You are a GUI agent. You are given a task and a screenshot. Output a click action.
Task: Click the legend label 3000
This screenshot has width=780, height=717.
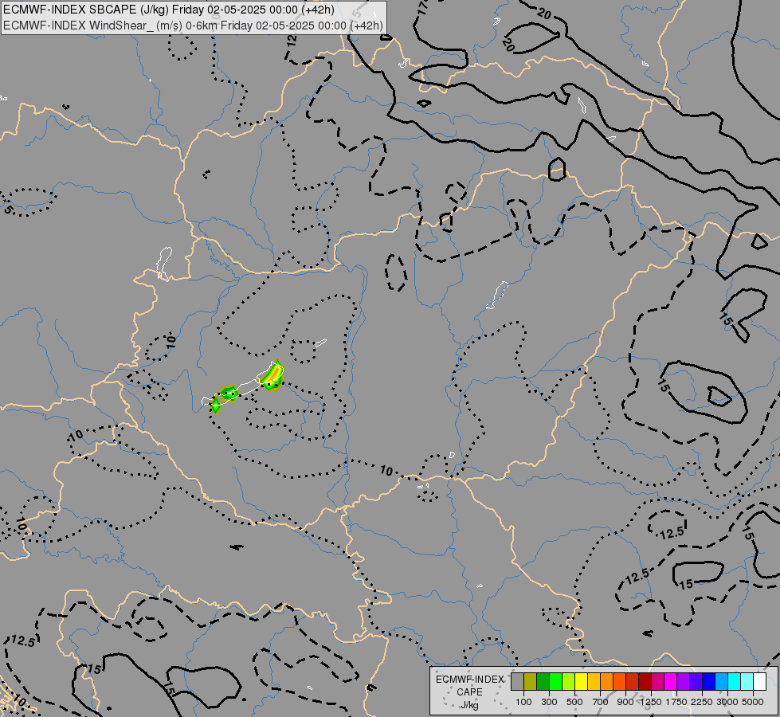[x=727, y=702]
